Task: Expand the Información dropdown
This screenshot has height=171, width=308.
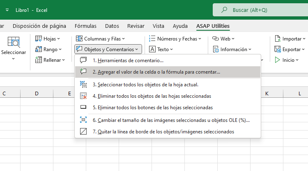Action: 250,49
